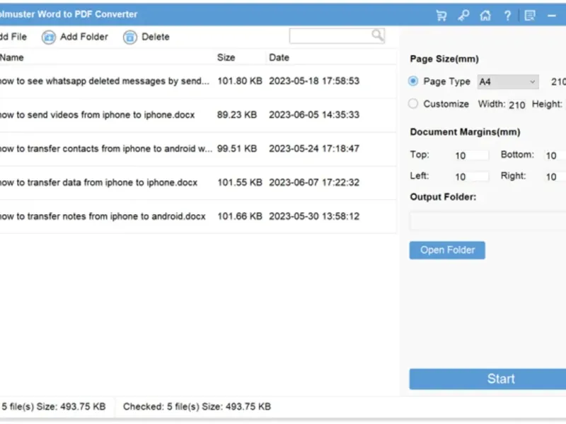Click the search magnifier icon
The width and height of the screenshot is (566, 424).
377,35
